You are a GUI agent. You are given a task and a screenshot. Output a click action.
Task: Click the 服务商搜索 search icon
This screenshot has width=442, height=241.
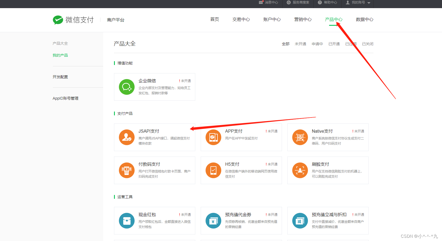click(289, 2)
